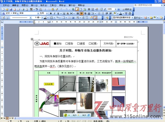Click the table move handle above JAC logo
The image size is (165, 122).
[32, 39]
